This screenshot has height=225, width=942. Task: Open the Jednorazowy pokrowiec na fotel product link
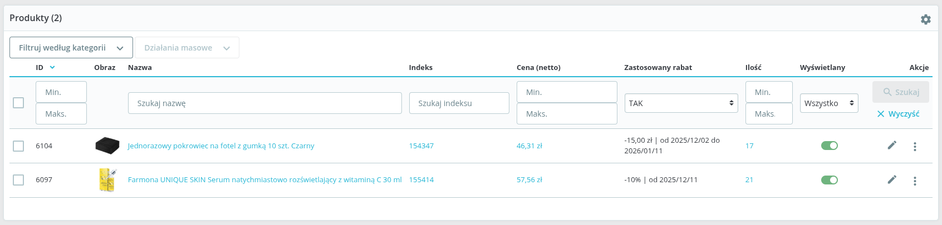[x=221, y=146]
